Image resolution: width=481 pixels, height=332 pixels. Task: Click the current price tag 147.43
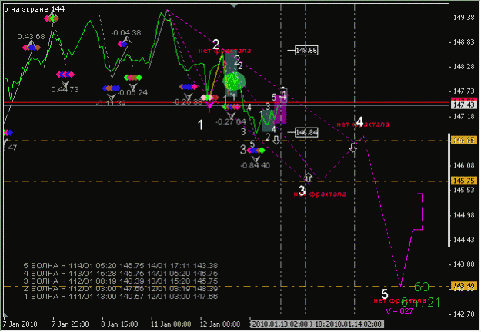click(464, 105)
